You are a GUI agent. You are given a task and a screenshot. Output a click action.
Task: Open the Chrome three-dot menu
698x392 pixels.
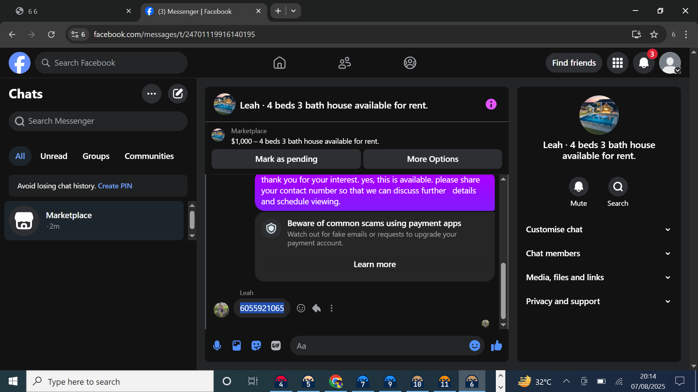point(686,34)
